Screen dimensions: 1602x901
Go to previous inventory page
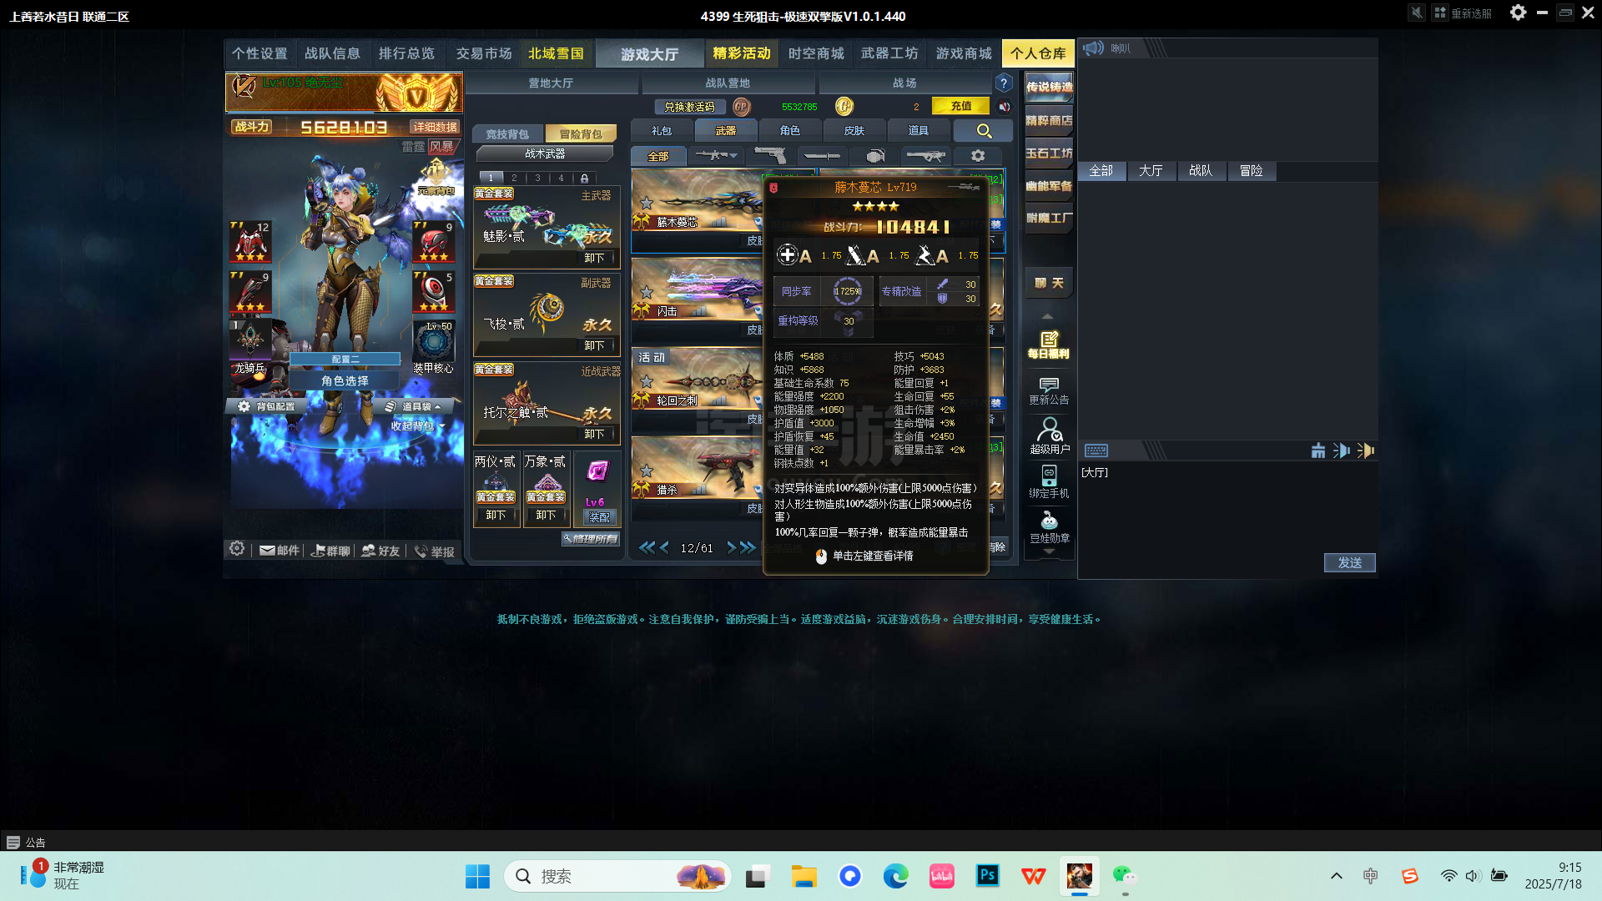click(x=664, y=548)
